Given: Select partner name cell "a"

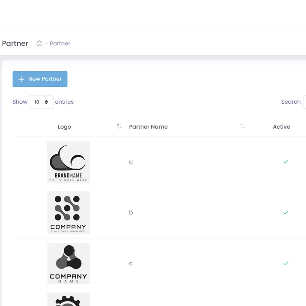Looking at the screenshot, I should tap(131, 162).
